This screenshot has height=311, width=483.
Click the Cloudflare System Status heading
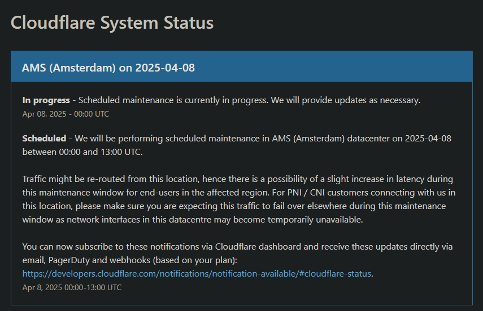pos(112,23)
